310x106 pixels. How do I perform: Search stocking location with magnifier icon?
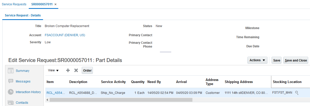(297, 93)
